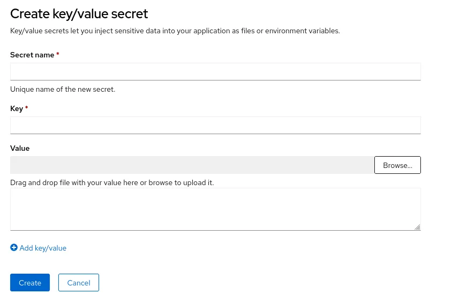This screenshot has height=308, width=452.
Task: Click the gray Value file name field
Action: click(x=192, y=165)
